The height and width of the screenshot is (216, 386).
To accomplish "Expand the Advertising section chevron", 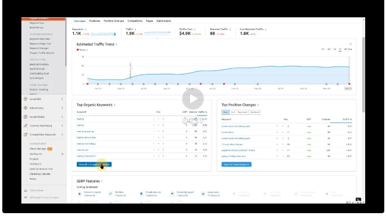I will coord(62,108).
